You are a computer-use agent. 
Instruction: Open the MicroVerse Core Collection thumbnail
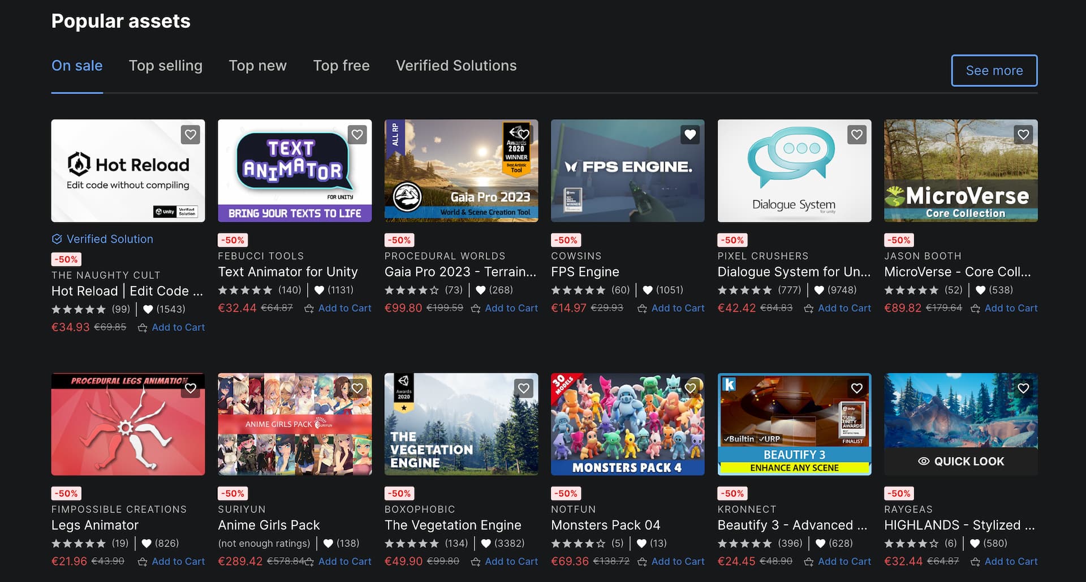click(x=961, y=171)
